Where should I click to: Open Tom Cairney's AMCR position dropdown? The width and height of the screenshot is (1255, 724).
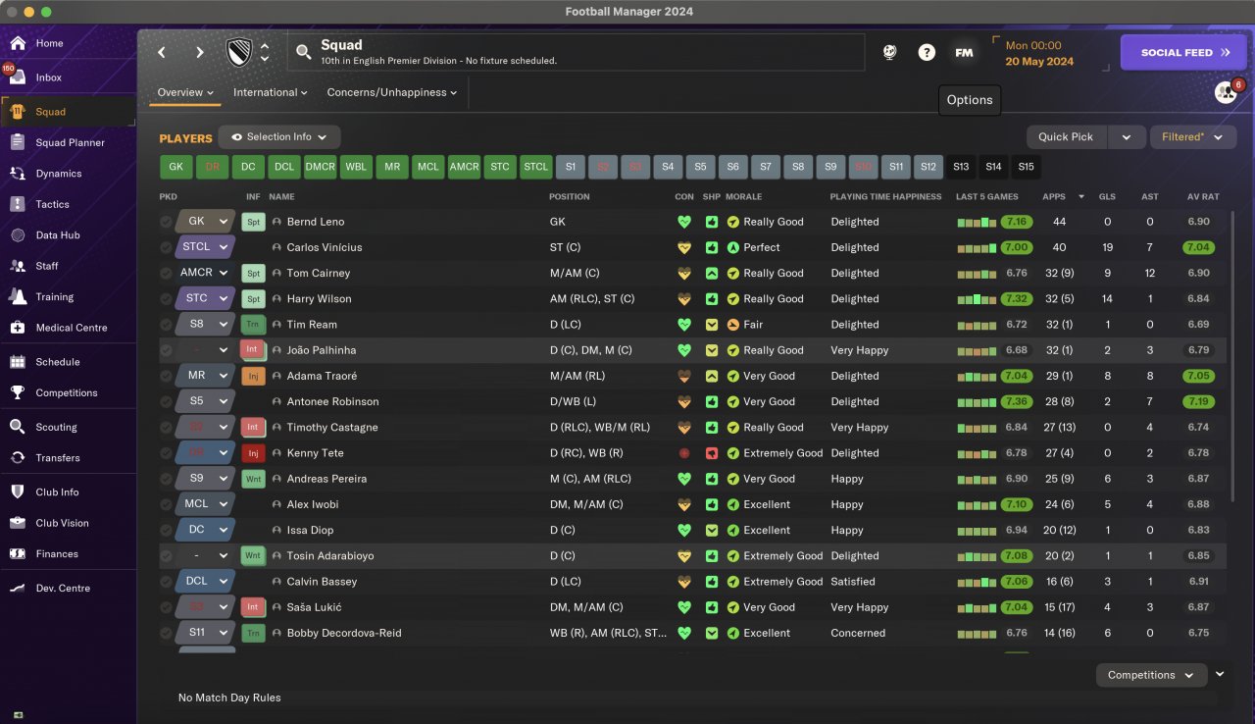pos(205,273)
